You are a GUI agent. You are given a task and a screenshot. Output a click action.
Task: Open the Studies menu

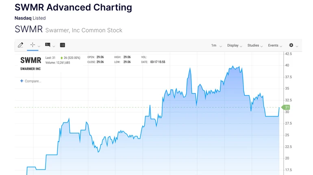(x=255, y=45)
